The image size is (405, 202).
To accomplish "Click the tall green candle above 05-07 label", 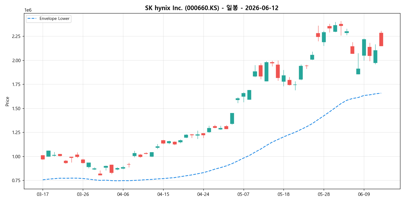I will click(x=243, y=95).
